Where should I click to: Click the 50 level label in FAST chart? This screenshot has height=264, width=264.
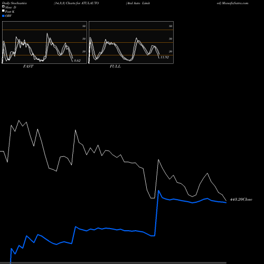84,39
